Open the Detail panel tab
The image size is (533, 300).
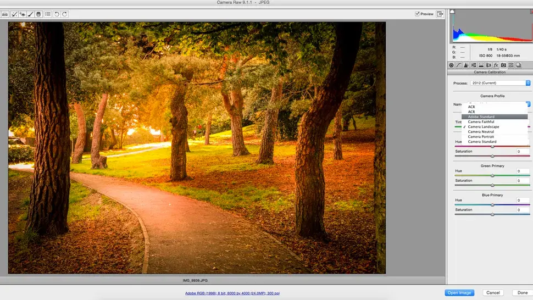(466, 65)
